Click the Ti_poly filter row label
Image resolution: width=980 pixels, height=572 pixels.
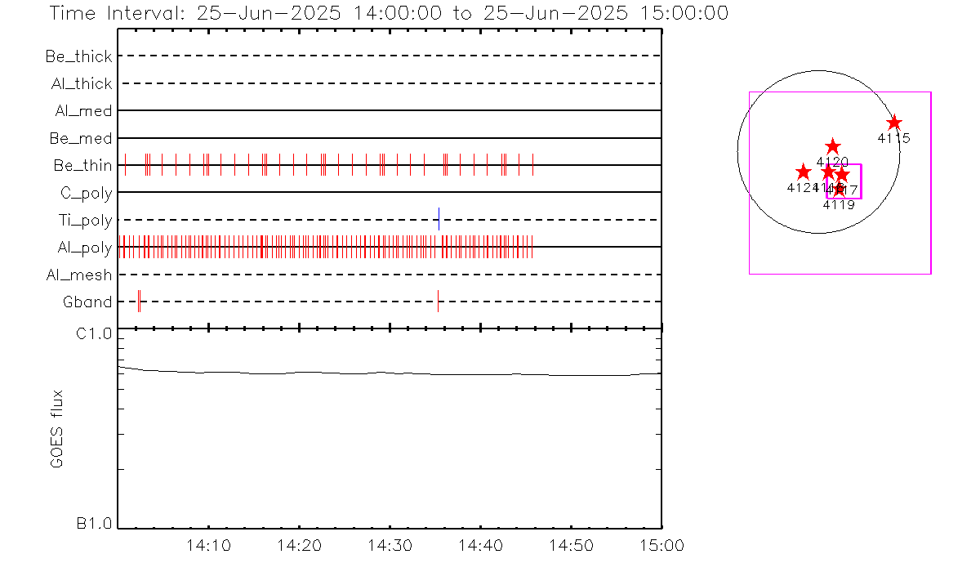point(84,221)
